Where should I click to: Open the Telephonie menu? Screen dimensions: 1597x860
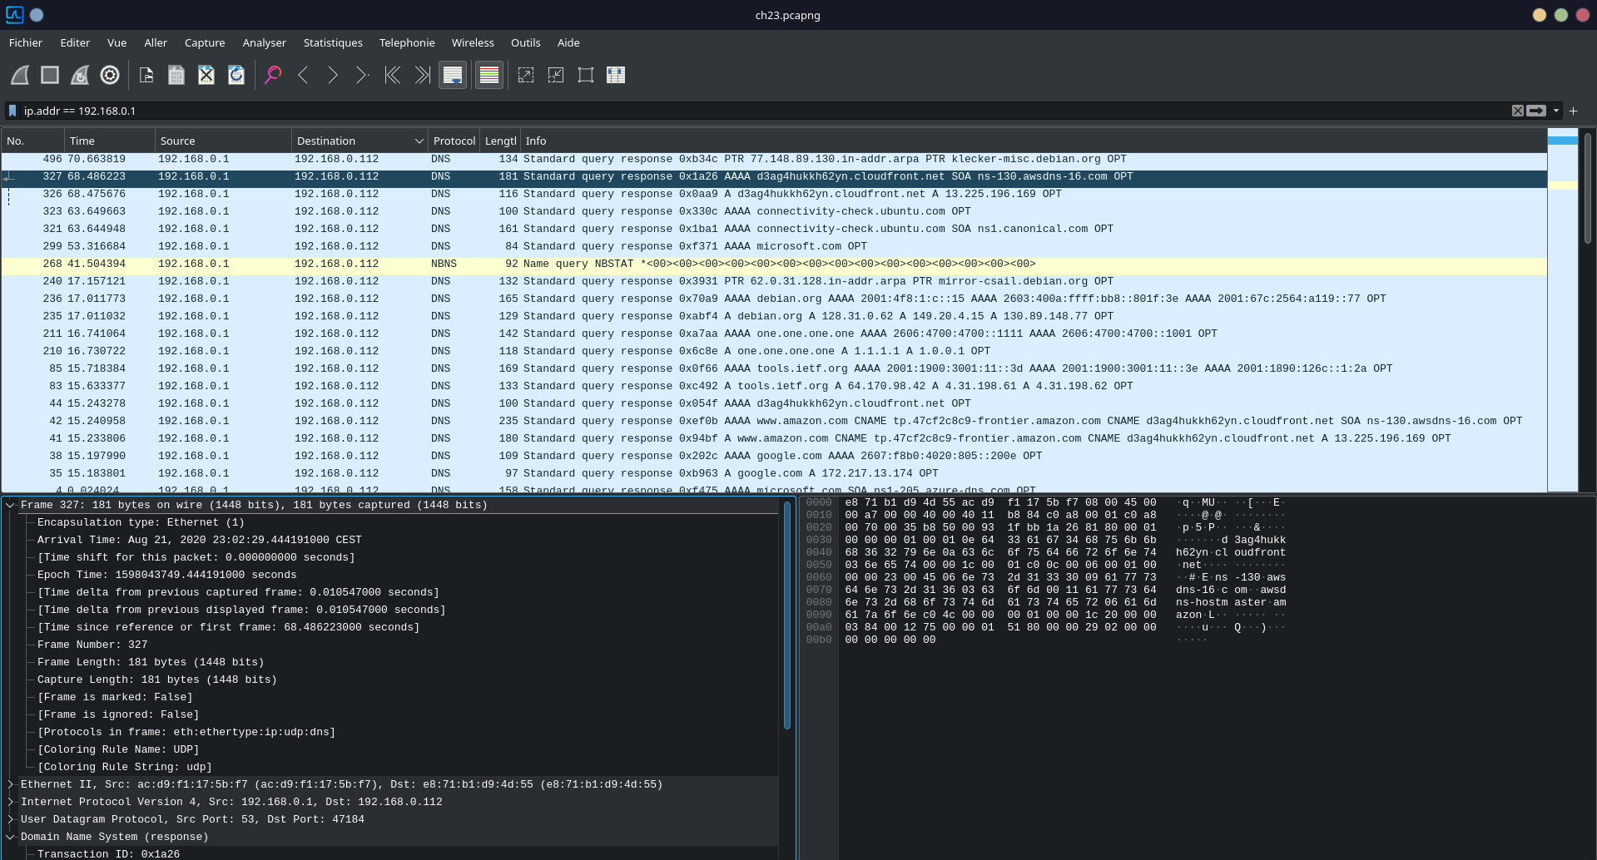pos(407,42)
